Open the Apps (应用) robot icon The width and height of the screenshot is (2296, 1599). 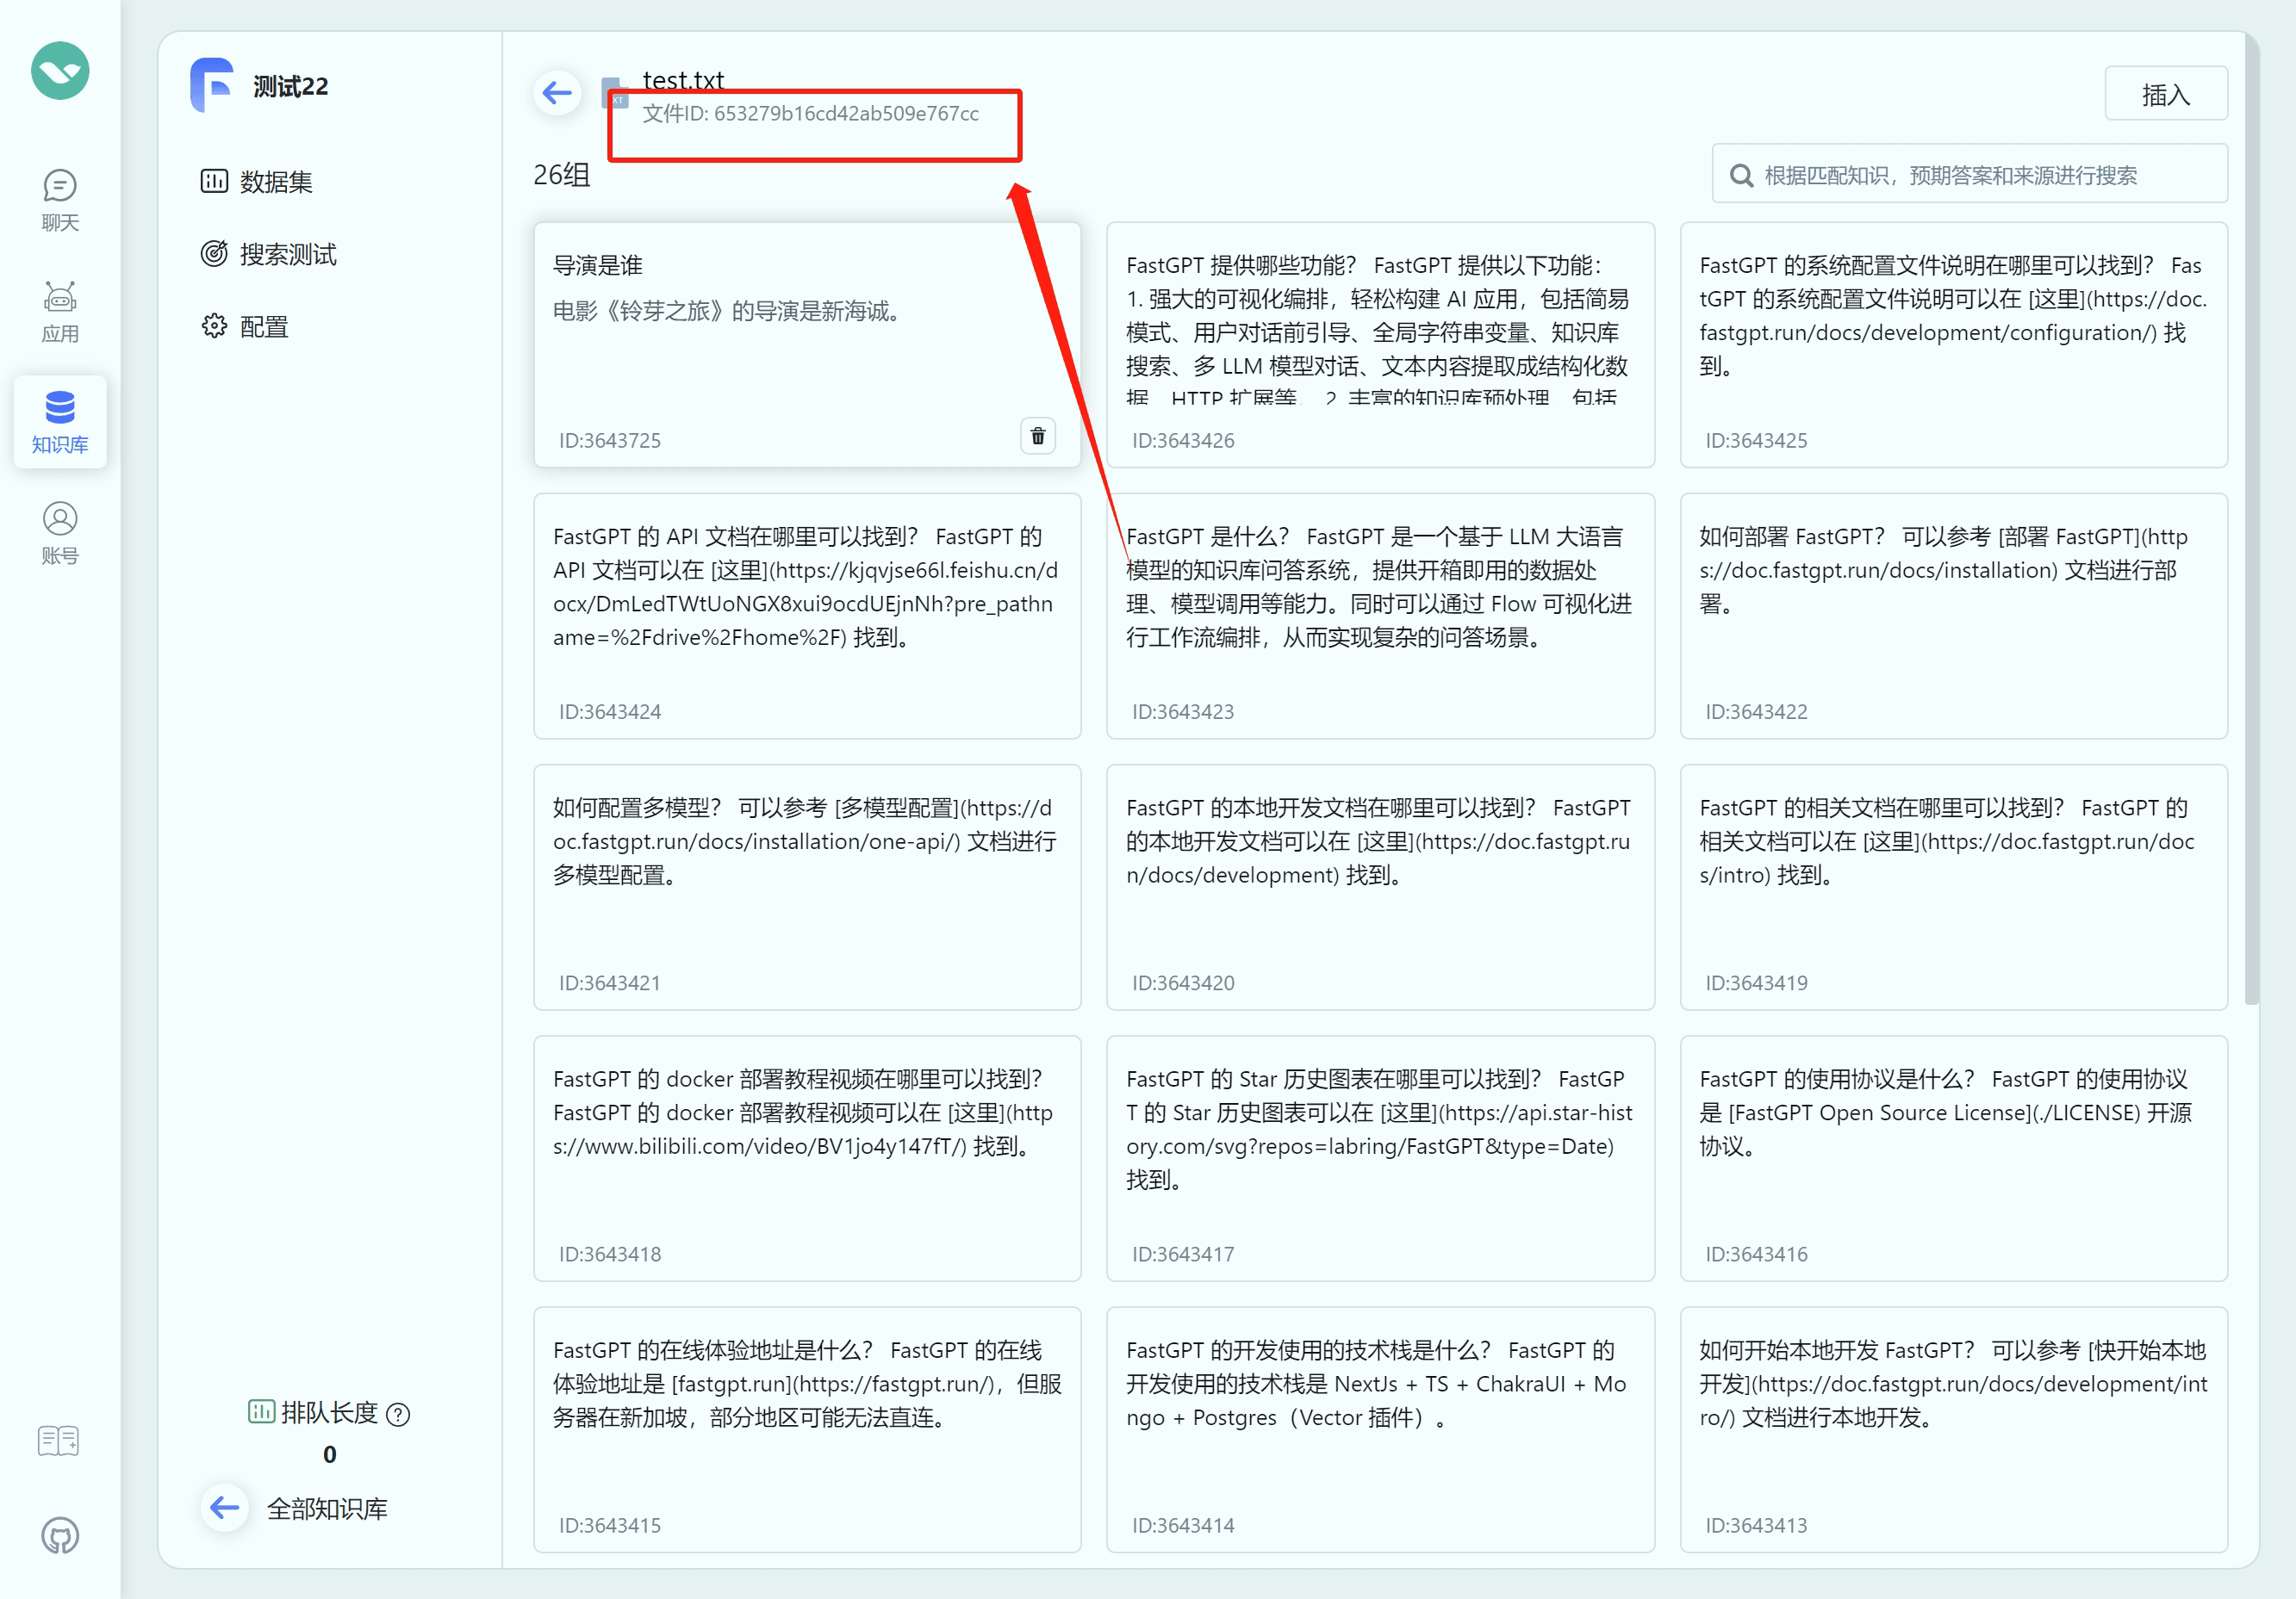[60, 310]
